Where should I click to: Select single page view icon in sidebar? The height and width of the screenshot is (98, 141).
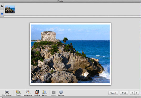[x=2, y=6]
